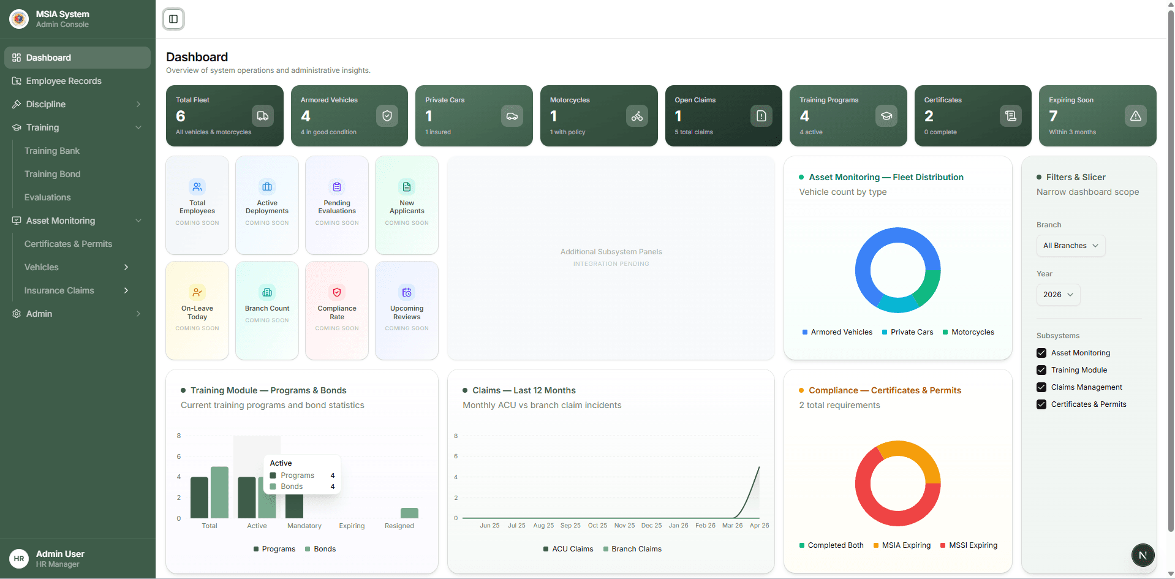Image resolution: width=1175 pixels, height=579 pixels.
Task: Click the Active Deployments briefcase icon
Action: click(267, 187)
